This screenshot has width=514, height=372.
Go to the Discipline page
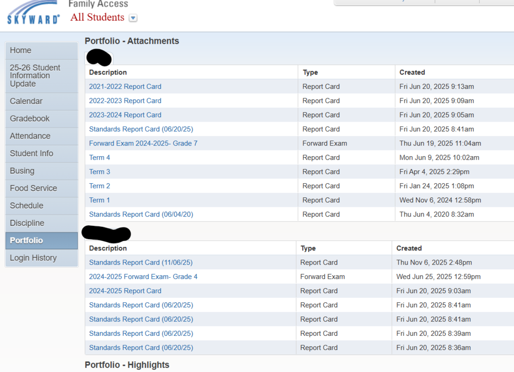27,223
